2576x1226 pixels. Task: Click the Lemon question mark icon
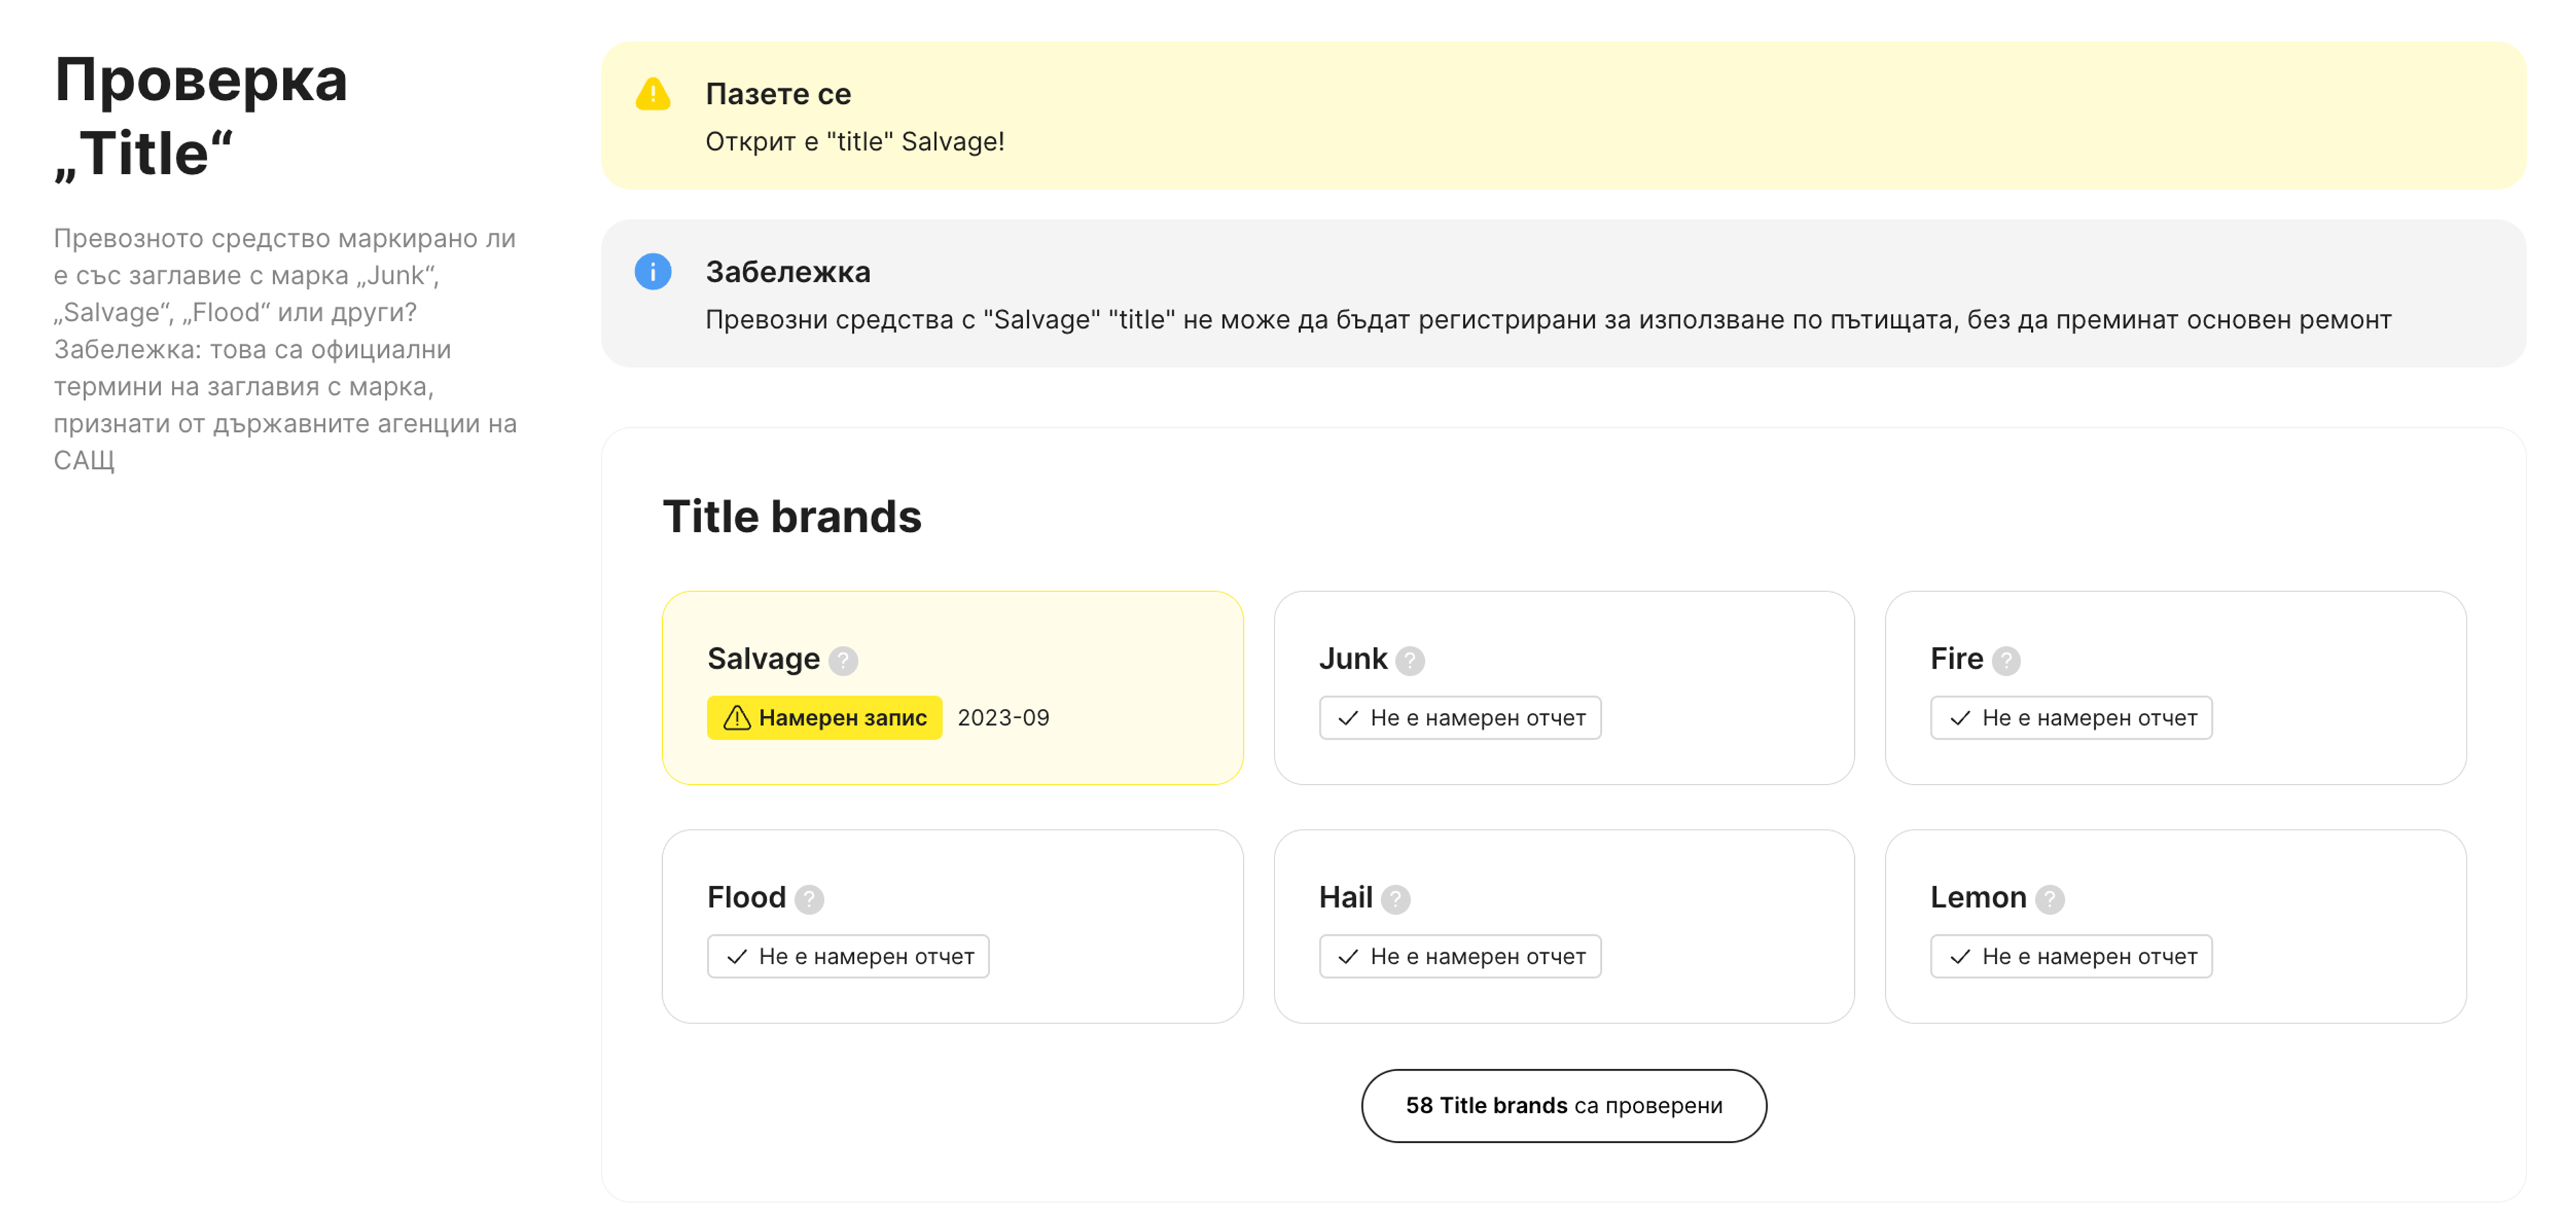click(x=2049, y=899)
